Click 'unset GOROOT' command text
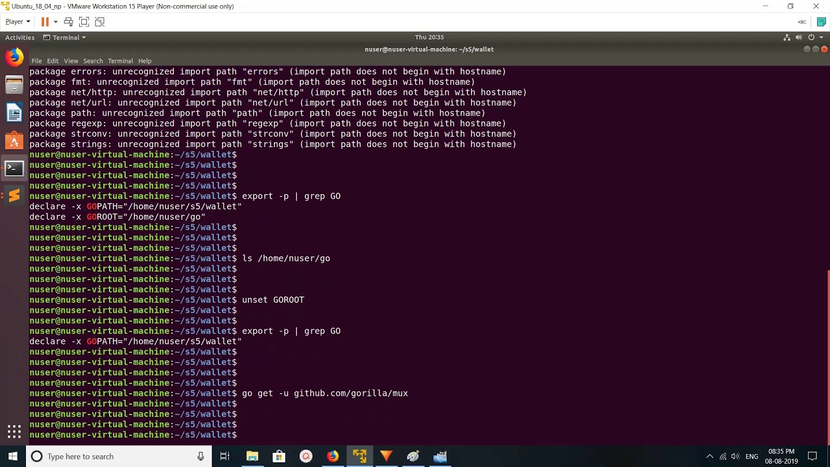830x467 pixels. pyautogui.click(x=273, y=300)
